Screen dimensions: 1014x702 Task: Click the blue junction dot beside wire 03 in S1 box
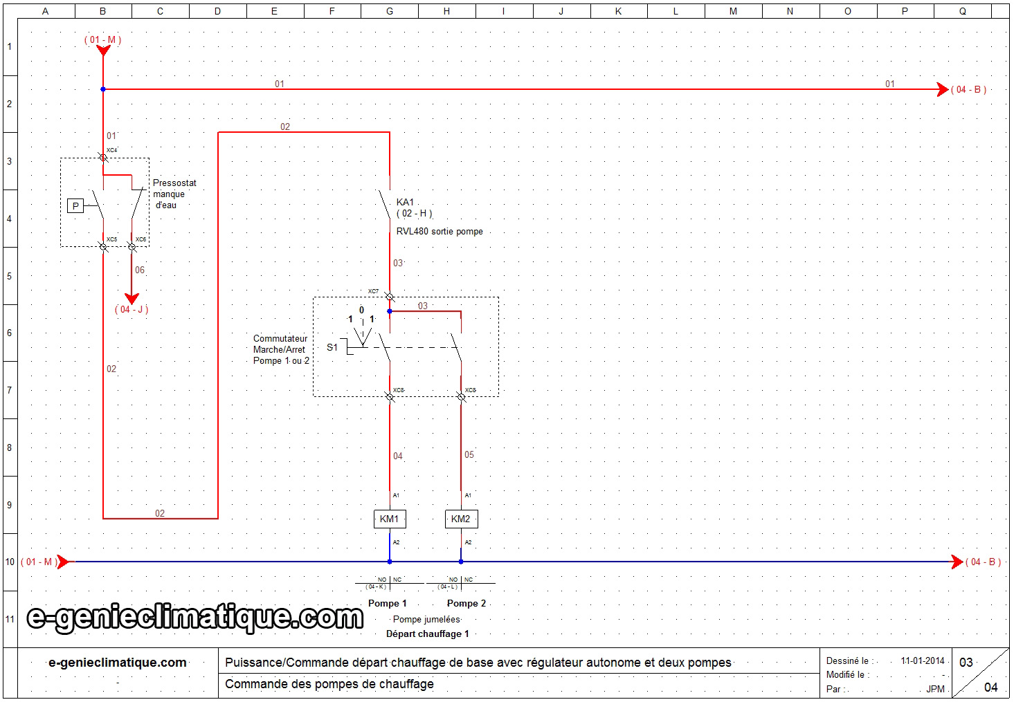[x=390, y=311]
